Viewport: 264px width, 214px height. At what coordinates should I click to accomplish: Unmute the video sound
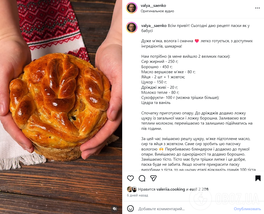(x=115, y=208)
